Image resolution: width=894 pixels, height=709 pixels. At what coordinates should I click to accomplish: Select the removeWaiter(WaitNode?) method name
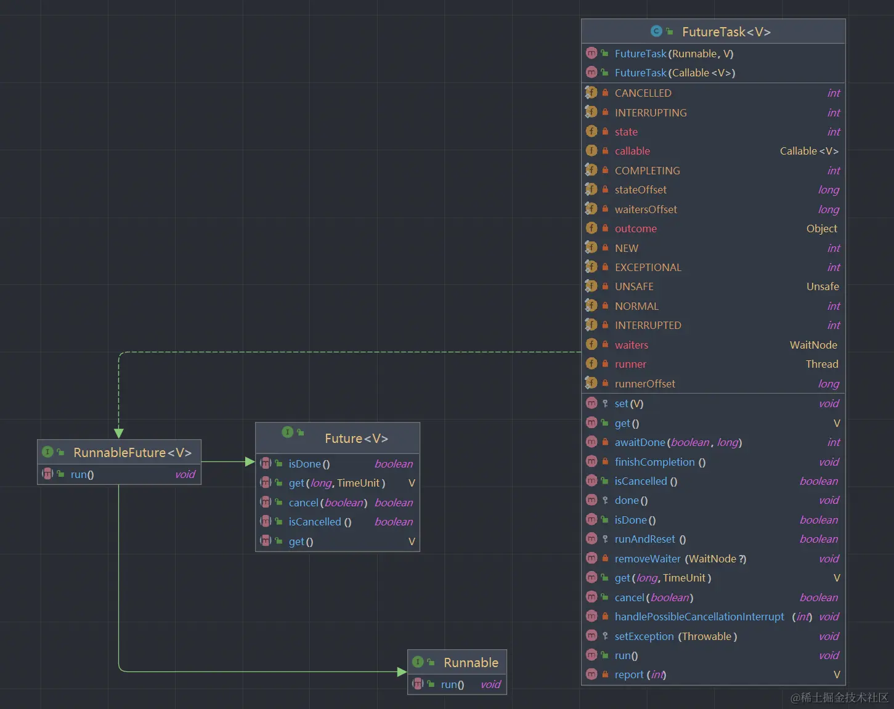pyautogui.click(x=680, y=559)
